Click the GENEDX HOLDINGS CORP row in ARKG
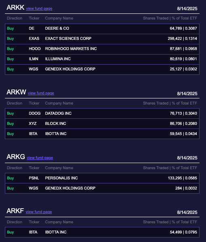The height and width of the screenshot is (242, 206). coord(102,188)
